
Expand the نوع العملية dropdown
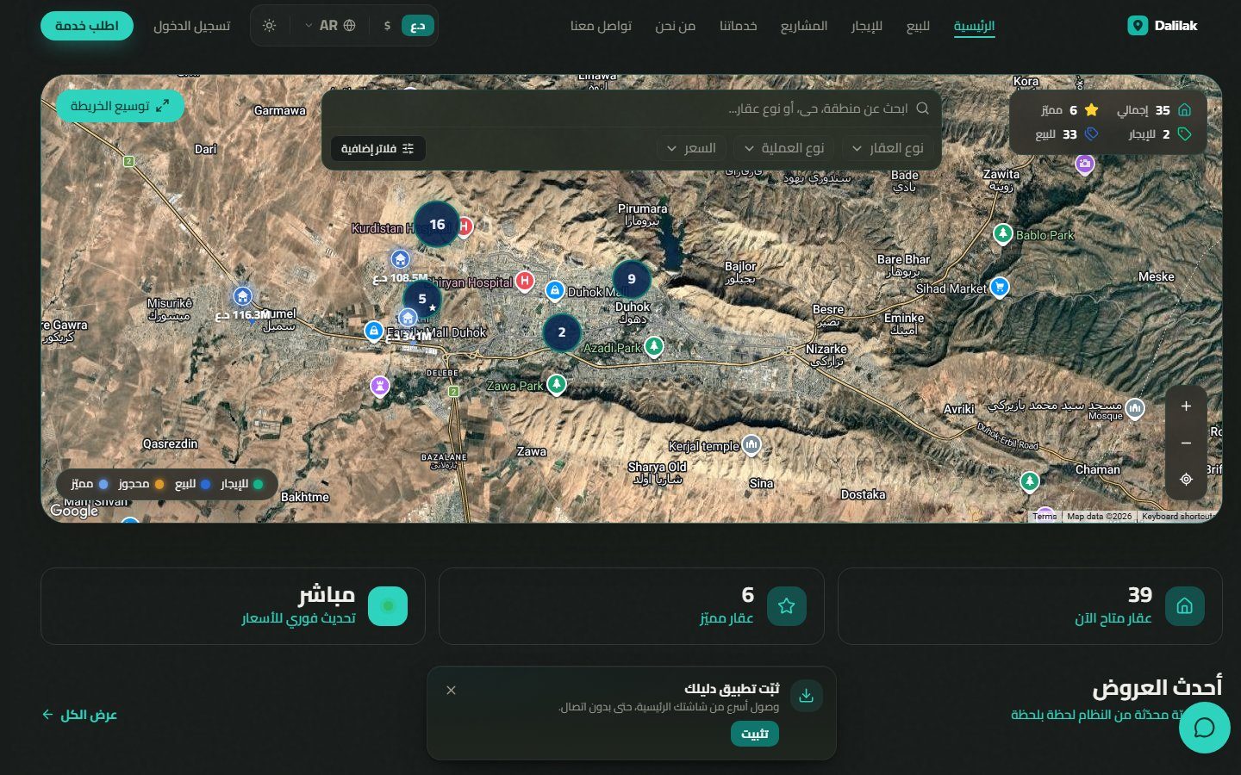784,148
